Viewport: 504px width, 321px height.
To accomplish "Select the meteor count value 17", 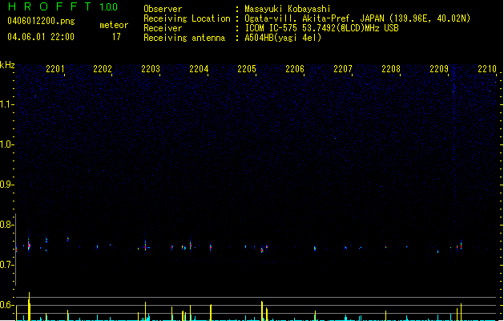I will click(x=116, y=37).
